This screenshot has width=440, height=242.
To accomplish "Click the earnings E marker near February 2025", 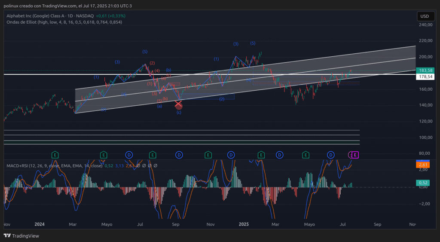I will (261, 154).
